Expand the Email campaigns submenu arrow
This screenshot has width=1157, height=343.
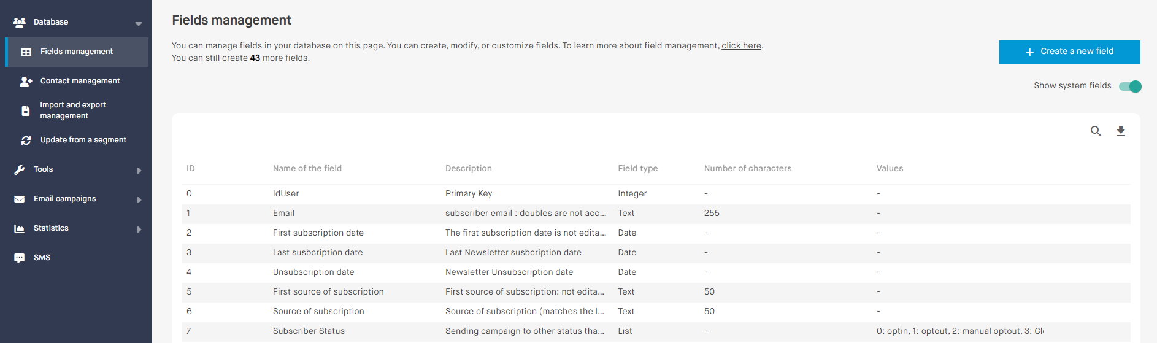click(139, 200)
